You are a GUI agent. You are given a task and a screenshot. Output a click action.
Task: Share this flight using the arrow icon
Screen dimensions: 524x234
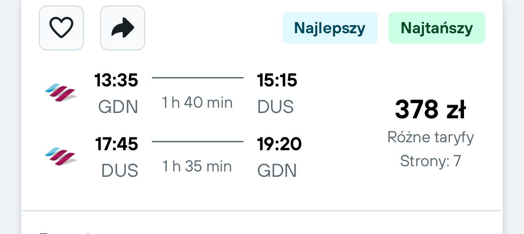pos(123,28)
